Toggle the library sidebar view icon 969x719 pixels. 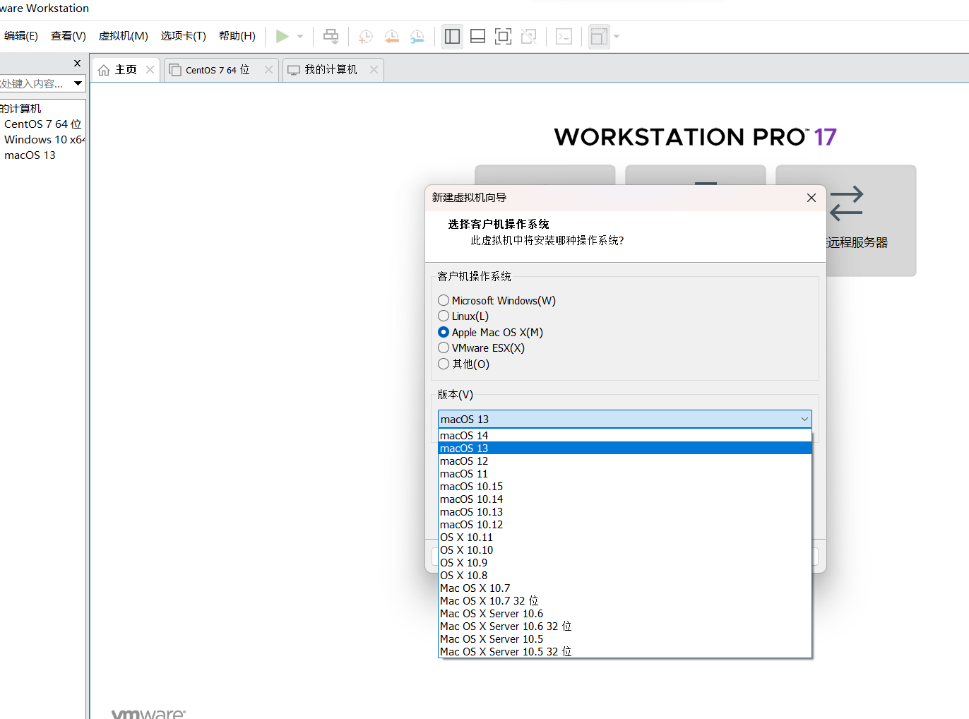tap(452, 37)
